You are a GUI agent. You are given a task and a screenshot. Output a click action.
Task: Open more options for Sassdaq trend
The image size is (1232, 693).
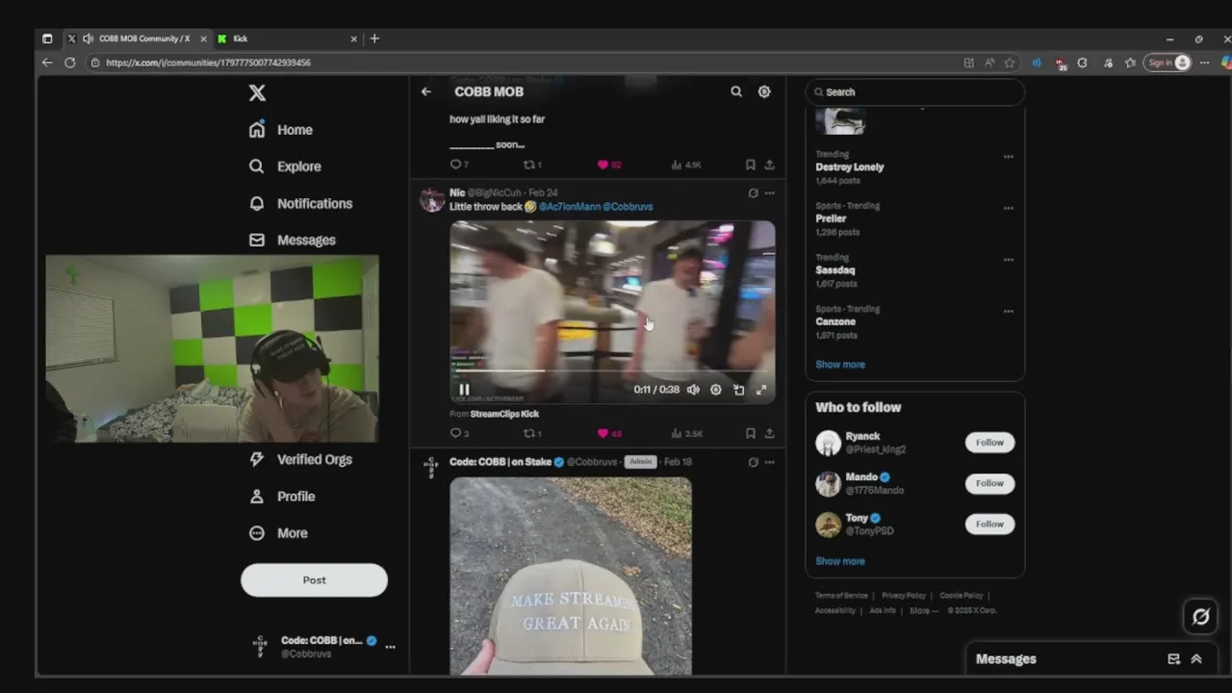1008,260
